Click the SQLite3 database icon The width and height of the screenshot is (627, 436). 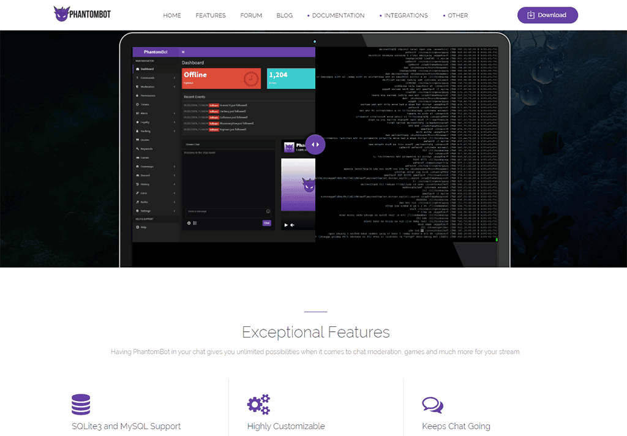(81, 404)
